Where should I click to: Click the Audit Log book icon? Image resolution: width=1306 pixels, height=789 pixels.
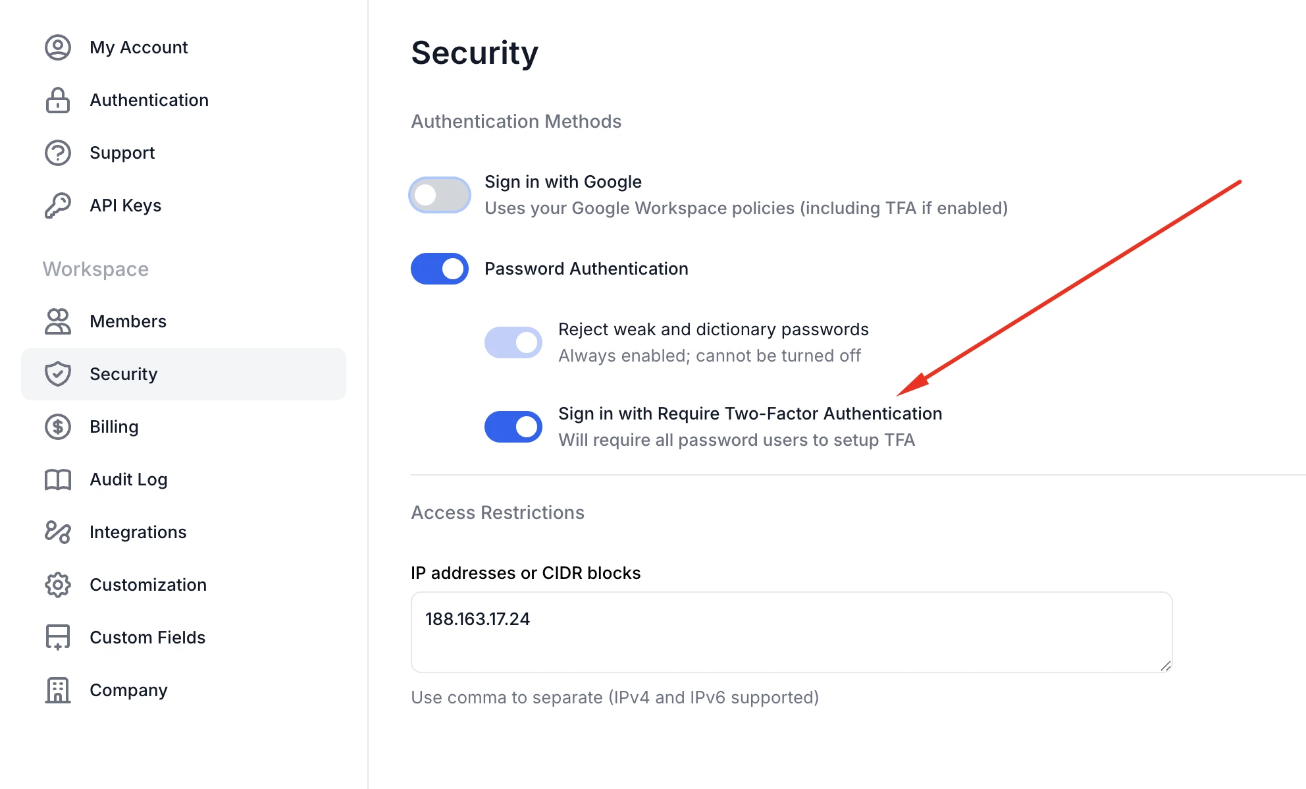click(57, 479)
